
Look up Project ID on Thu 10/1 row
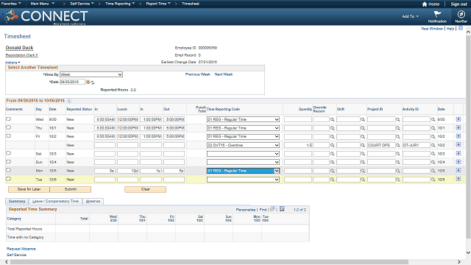coord(398,128)
